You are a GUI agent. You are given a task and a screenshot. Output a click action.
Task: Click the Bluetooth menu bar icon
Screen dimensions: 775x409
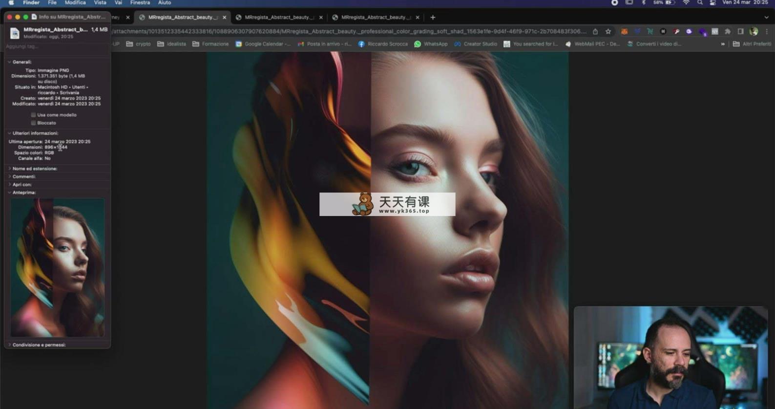[x=644, y=3]
